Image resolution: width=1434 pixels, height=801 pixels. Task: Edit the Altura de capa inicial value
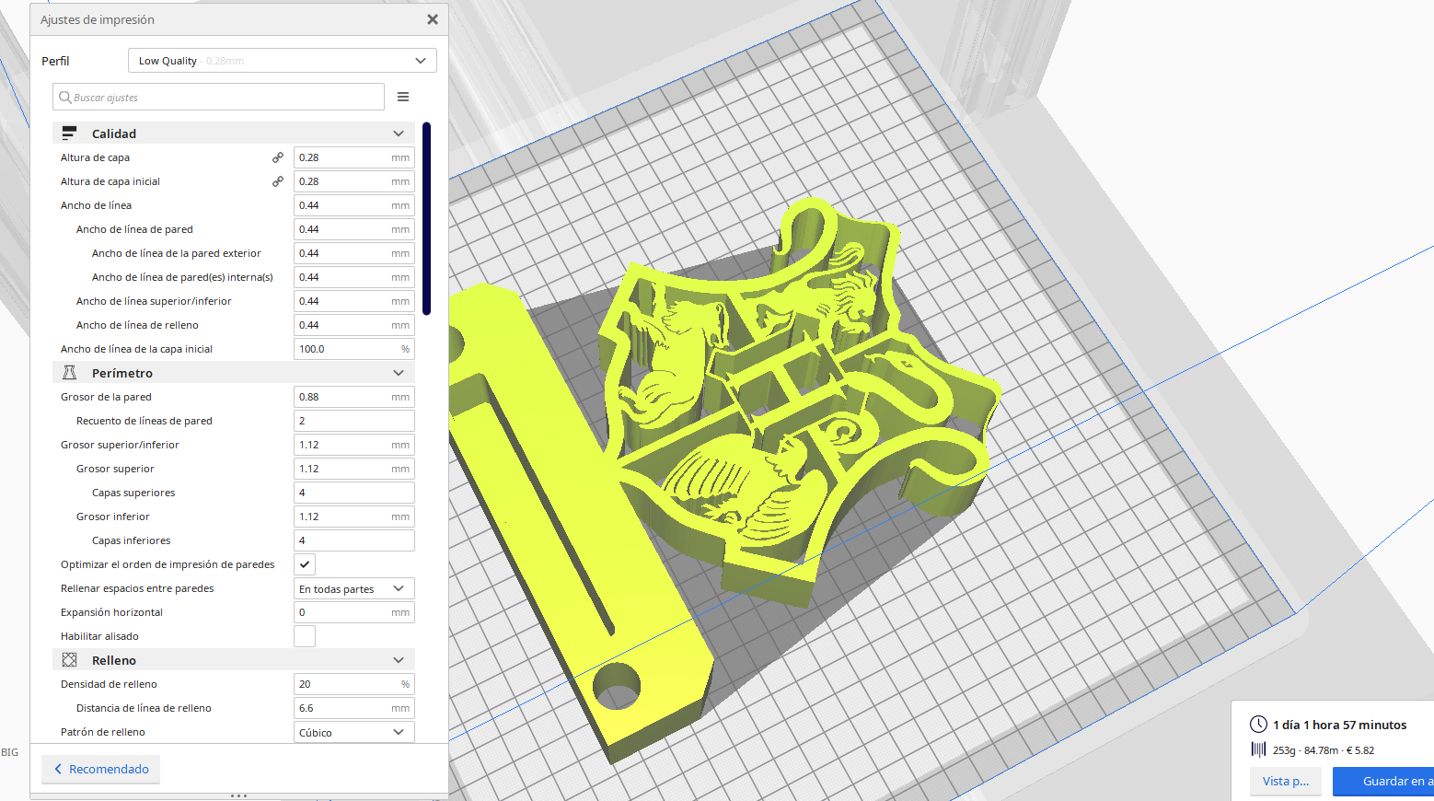click(x=354, y=181)
